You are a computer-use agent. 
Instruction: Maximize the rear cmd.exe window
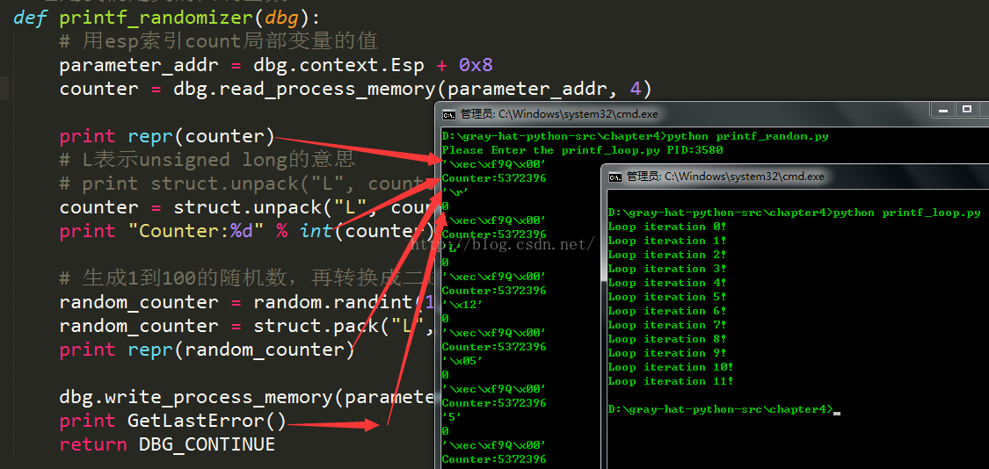[967, 110]
